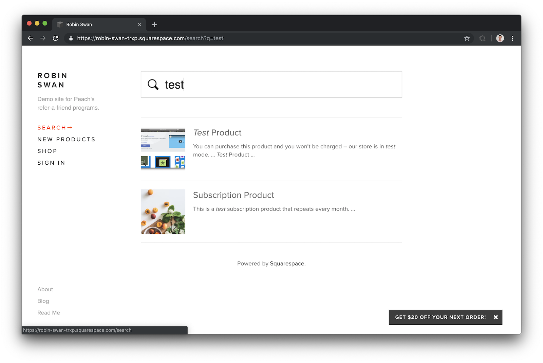Click the user profile avatar
The image size is (543, 363).
[500, 38]
